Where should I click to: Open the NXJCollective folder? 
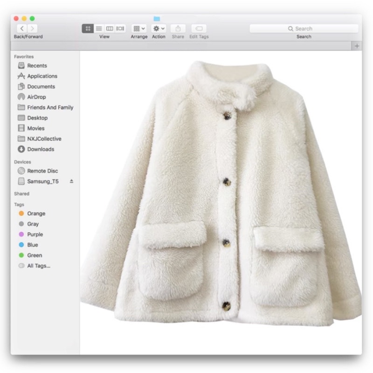point(44,138)
